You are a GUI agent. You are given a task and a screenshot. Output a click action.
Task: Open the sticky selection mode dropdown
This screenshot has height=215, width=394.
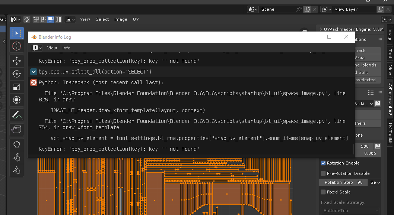coord(70,19)
